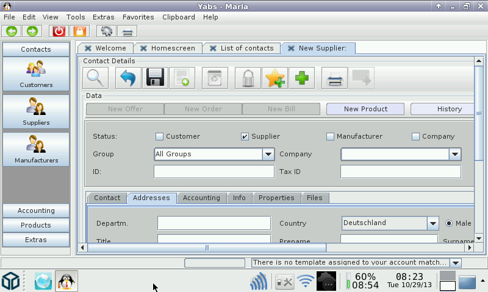Click the green forward arrow toolbar icon

pyautogui.click(x=32, y=32)
